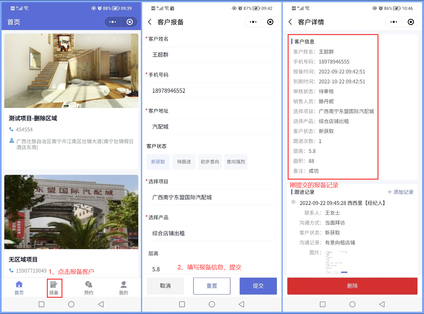Screen dimensions: 424x314
Task: Select the 沟通记录 text 有意向租店铺
Action: coord(340,243)
